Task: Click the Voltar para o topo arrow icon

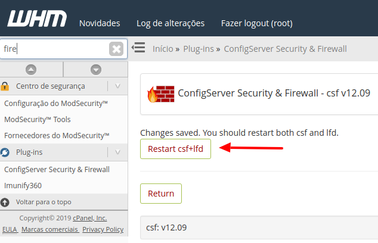Action: click(x=5, y=202)
